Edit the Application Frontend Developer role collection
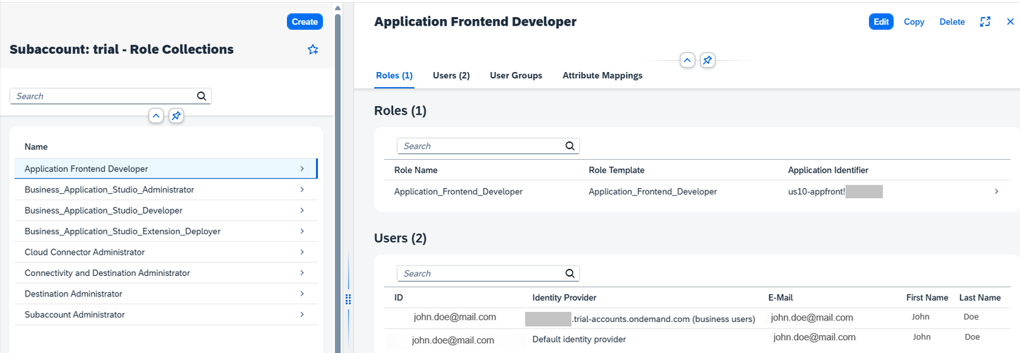The height and width of the screenshot is (353, 1020). click(x=881, y=22)
